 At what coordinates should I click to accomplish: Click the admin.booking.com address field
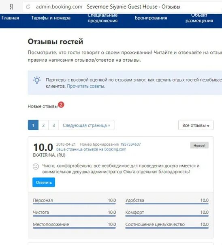(x=59, y=7)
